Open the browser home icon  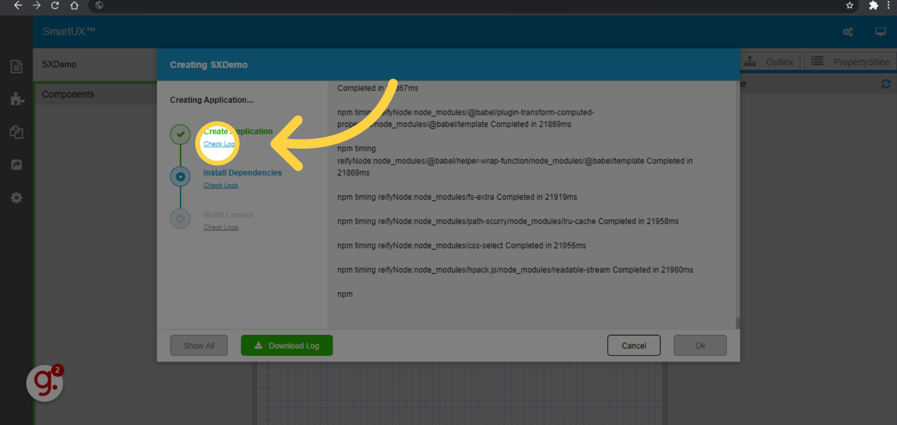[74, 6]
